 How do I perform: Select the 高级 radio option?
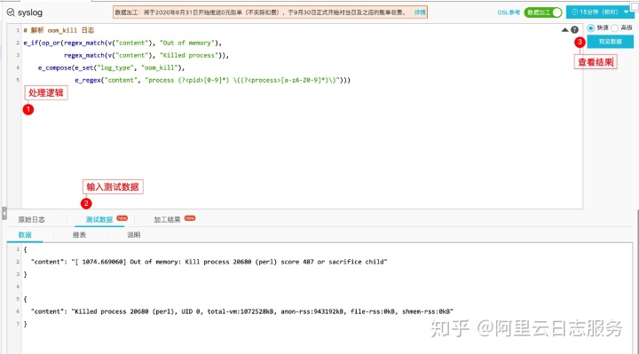coord(614,28)
